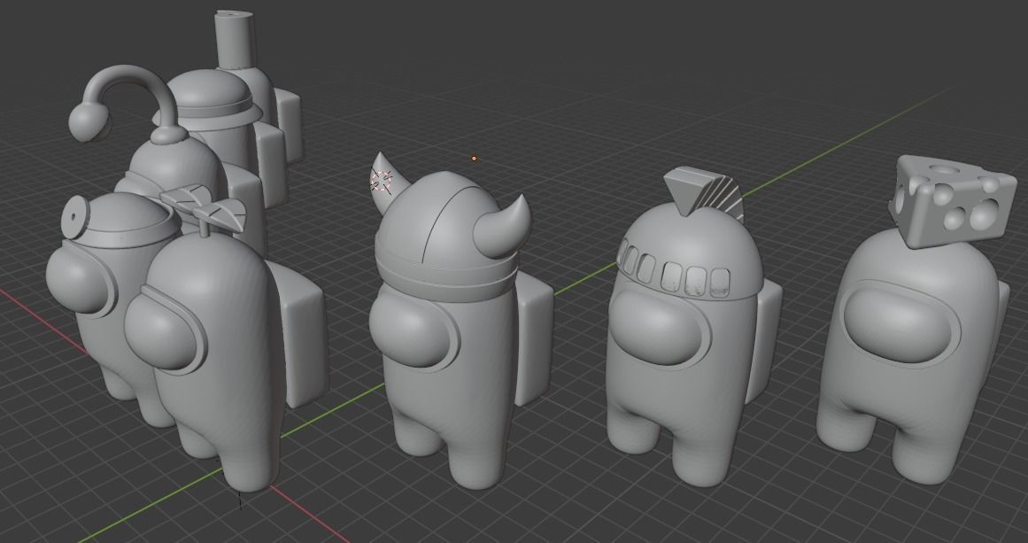Click the 3D cursor on the left horn
Image resolution: width=1028 pixels, height=543 pixels.
(382, 181)
